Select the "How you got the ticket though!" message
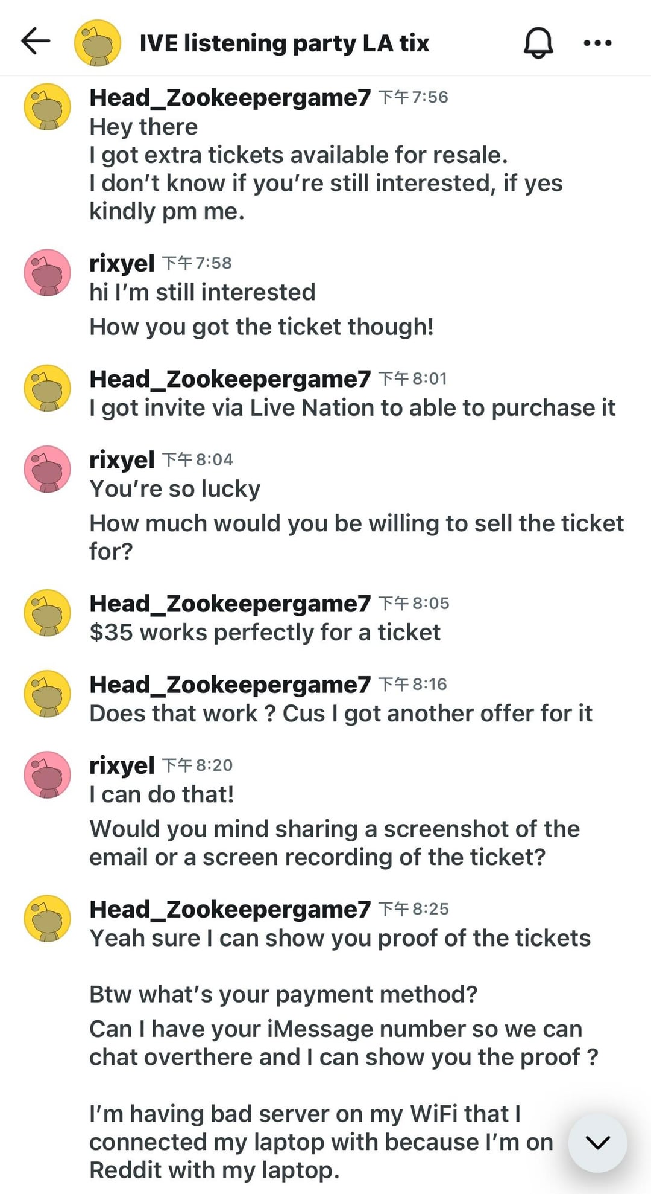This screenshot has height=1194, width=651. [261, 327]
